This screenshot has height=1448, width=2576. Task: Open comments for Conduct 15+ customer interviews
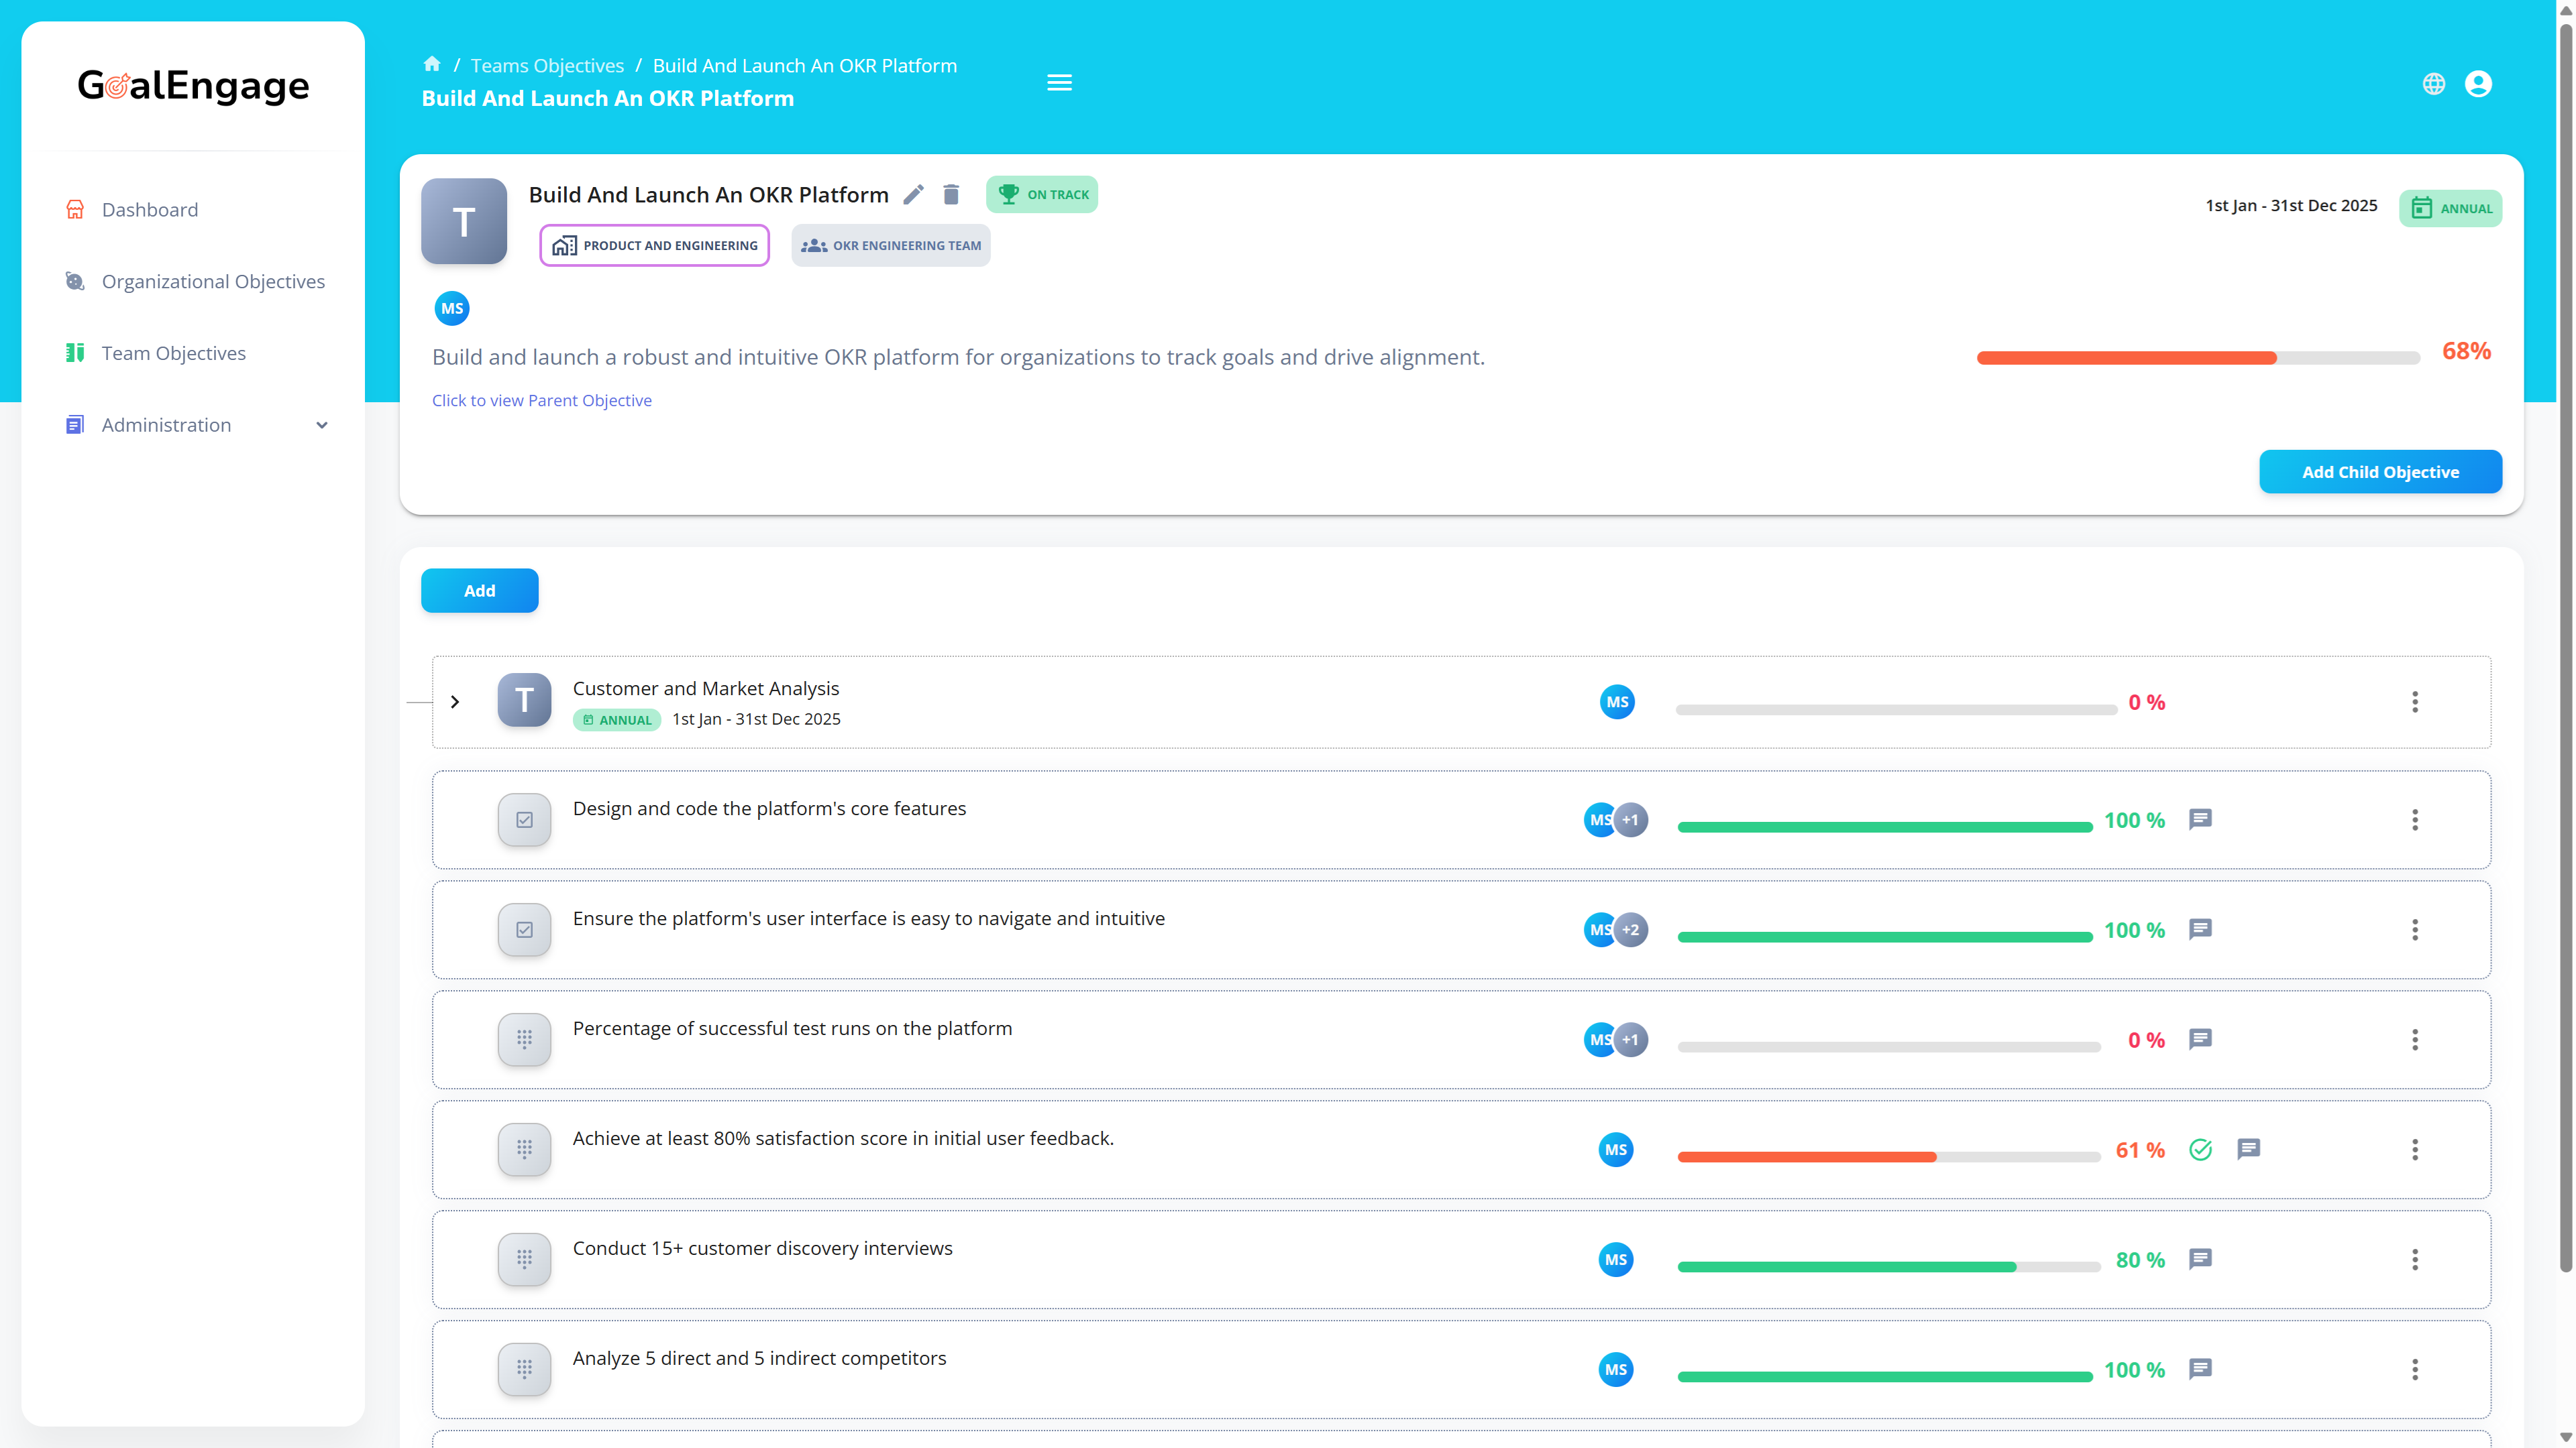tap(2200, 1259)
